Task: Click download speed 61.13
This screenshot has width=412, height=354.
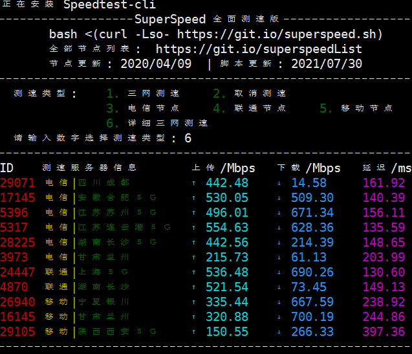Action: click(309, 257)
